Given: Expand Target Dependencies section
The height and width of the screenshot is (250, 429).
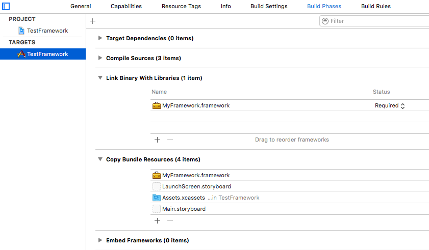Looking at the screenshot, I should coord(100,38).
